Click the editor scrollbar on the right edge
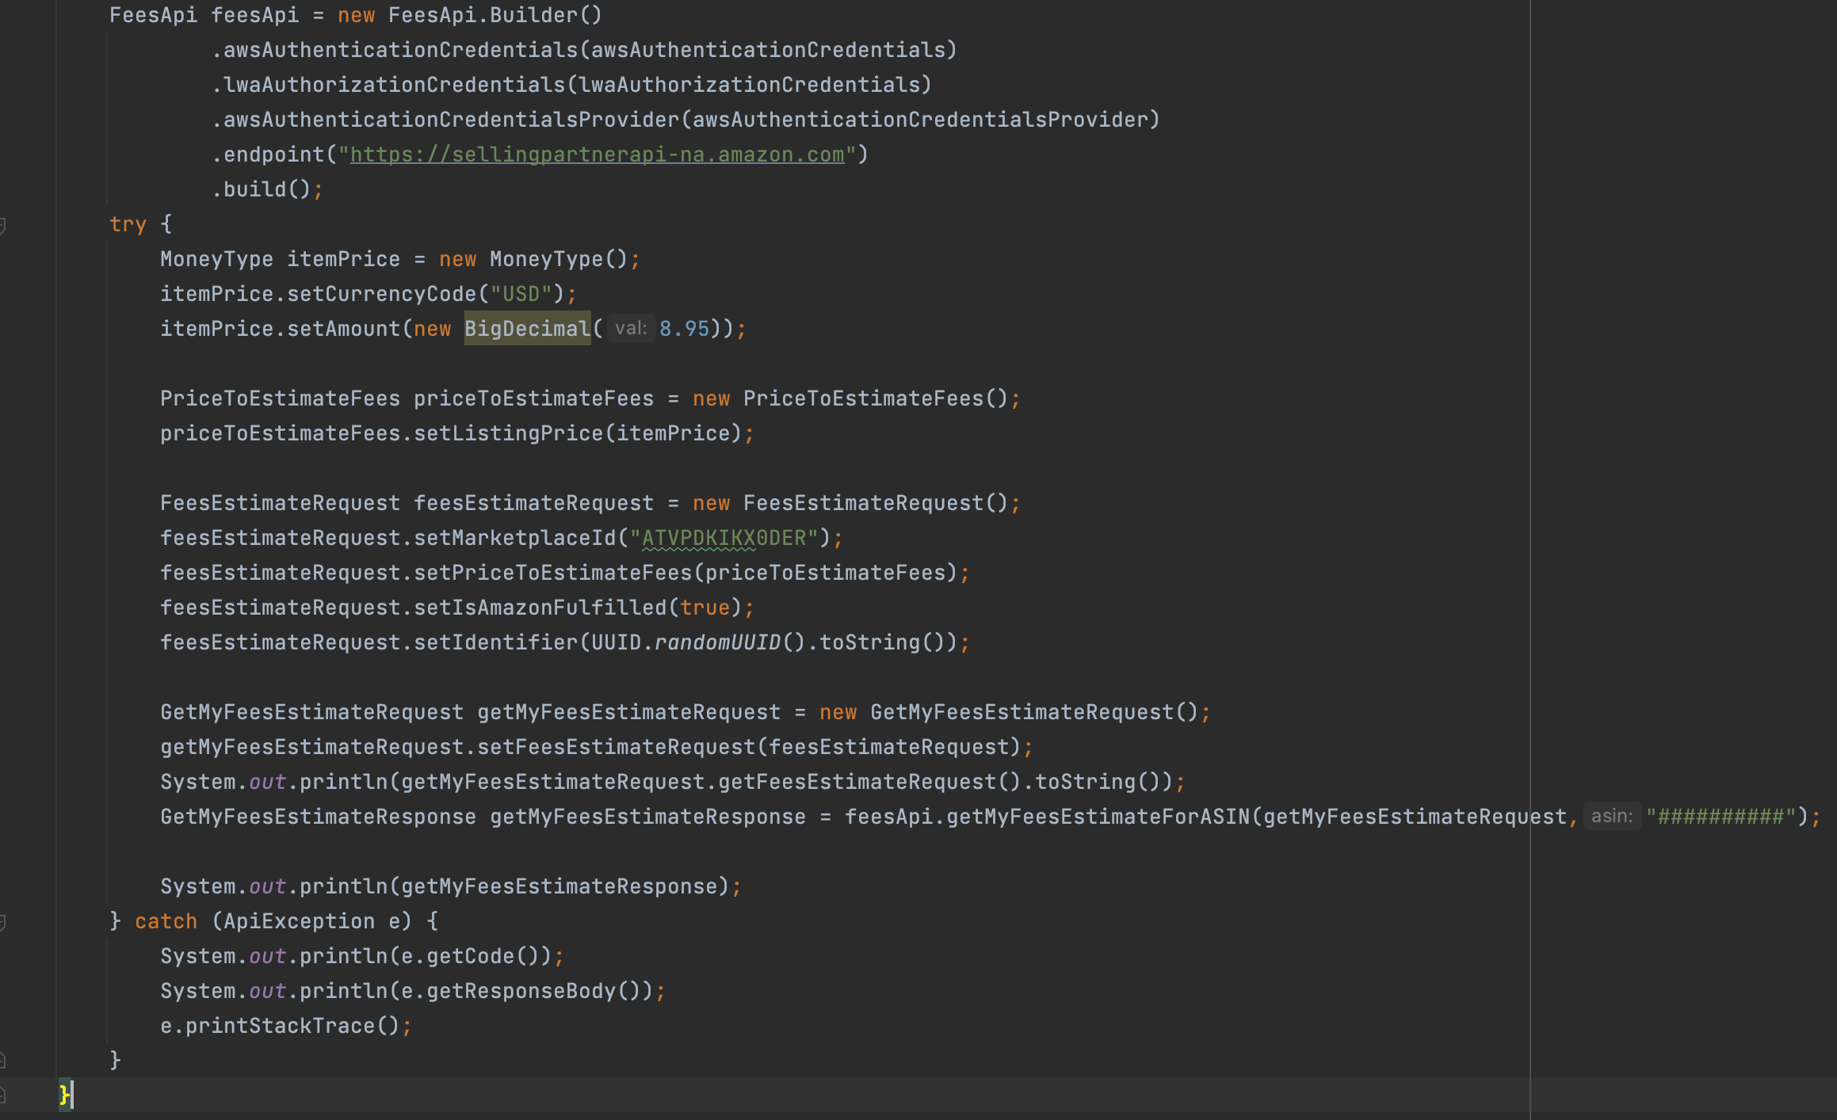The height and width of the screenshot is (1120, 1837). 1831,554
